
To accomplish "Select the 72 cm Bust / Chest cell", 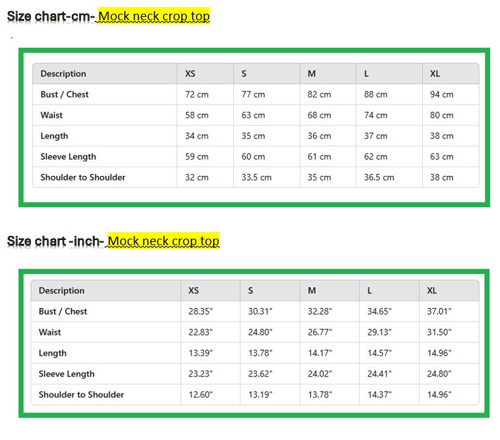I will point(197,94).
